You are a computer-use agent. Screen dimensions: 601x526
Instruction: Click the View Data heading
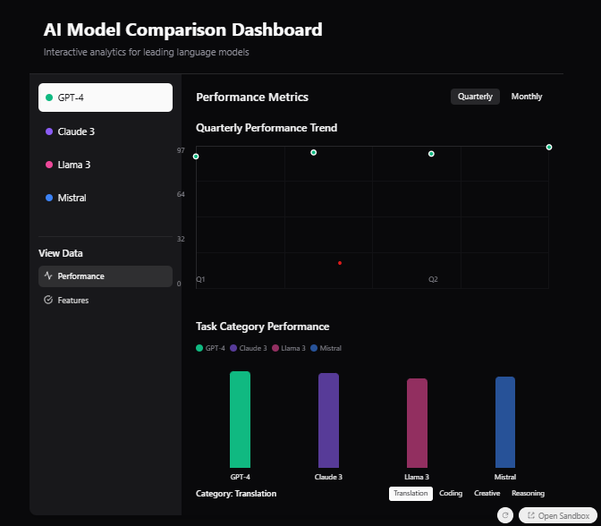[x=61, y=253]
